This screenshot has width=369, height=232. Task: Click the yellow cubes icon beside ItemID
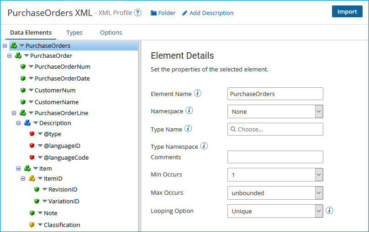[32, 178]
